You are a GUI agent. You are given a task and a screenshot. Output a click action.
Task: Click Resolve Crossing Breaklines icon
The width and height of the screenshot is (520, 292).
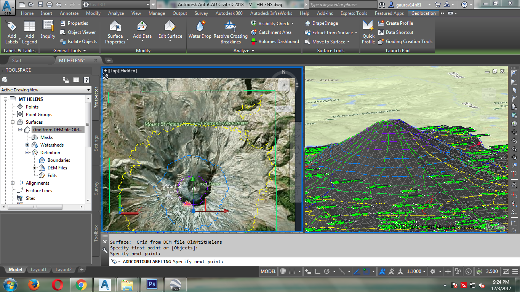(x=230, y=26)
